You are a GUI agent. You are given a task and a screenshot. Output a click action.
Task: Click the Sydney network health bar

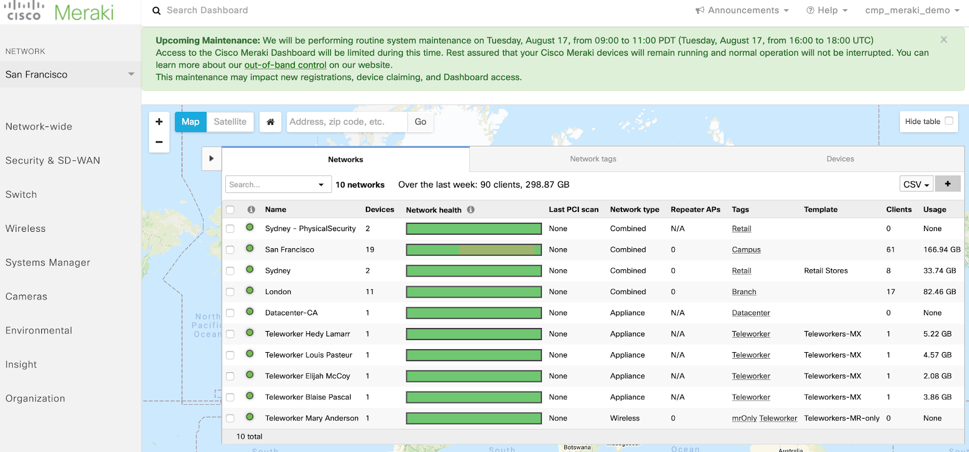[x=474, y=271]
